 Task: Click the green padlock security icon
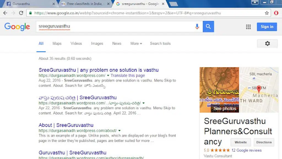point(30,13)
